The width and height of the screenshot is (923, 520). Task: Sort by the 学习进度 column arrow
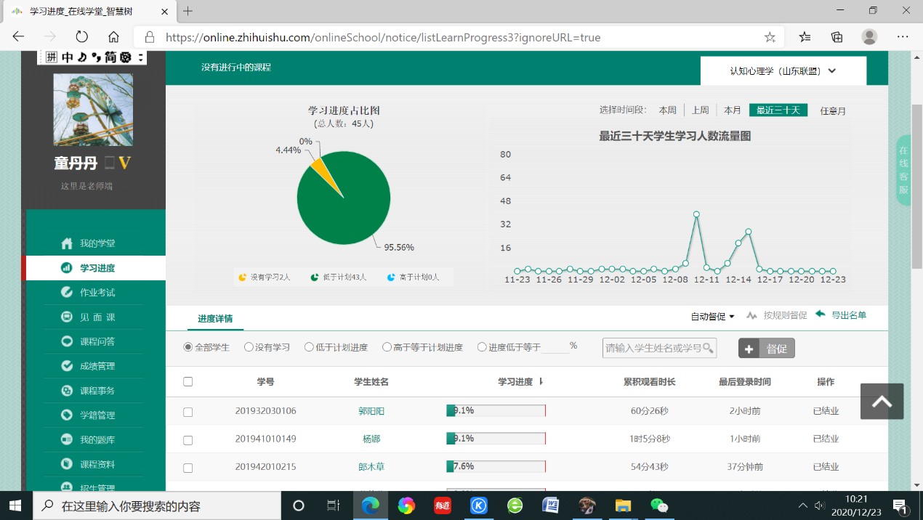[541, 382]
